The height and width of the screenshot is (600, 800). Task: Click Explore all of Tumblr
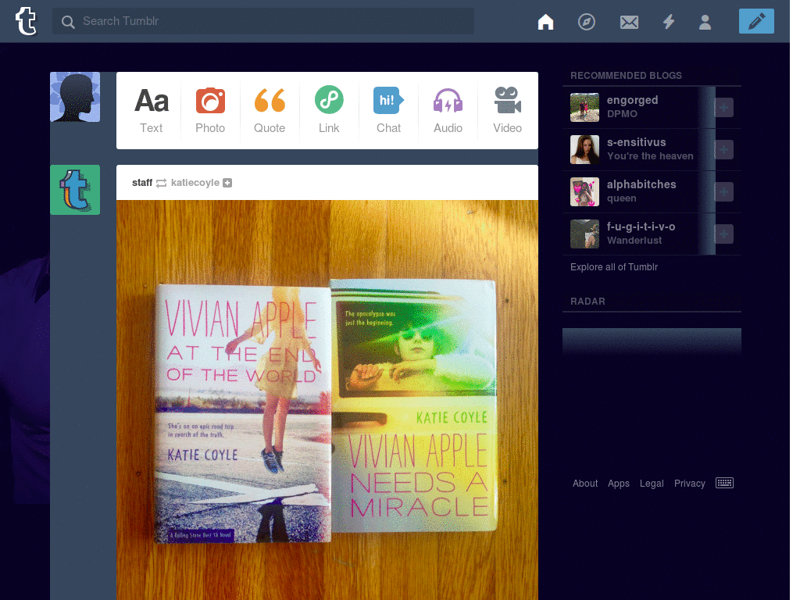click(614, 267)
